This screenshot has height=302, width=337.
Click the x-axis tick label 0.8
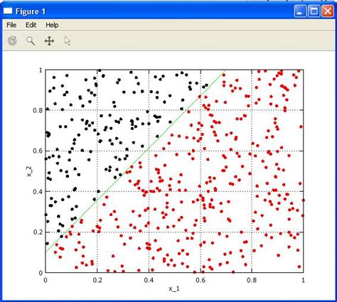(252, 281)
